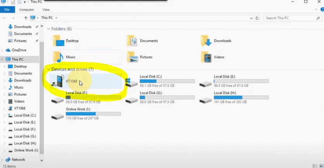
Task: Open the address bar history dropdown
Action: point(251,18)
